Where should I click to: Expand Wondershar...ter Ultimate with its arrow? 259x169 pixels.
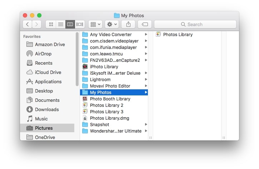146,131
